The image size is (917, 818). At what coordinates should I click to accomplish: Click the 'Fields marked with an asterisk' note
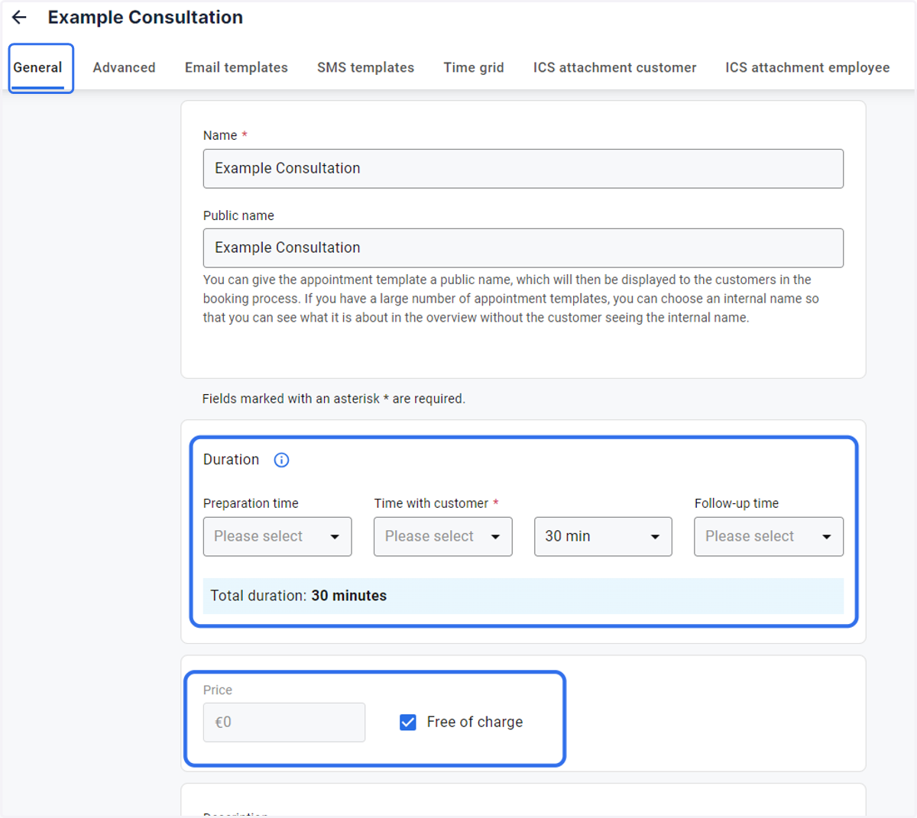pyautogui.click(x=333, y=399)
